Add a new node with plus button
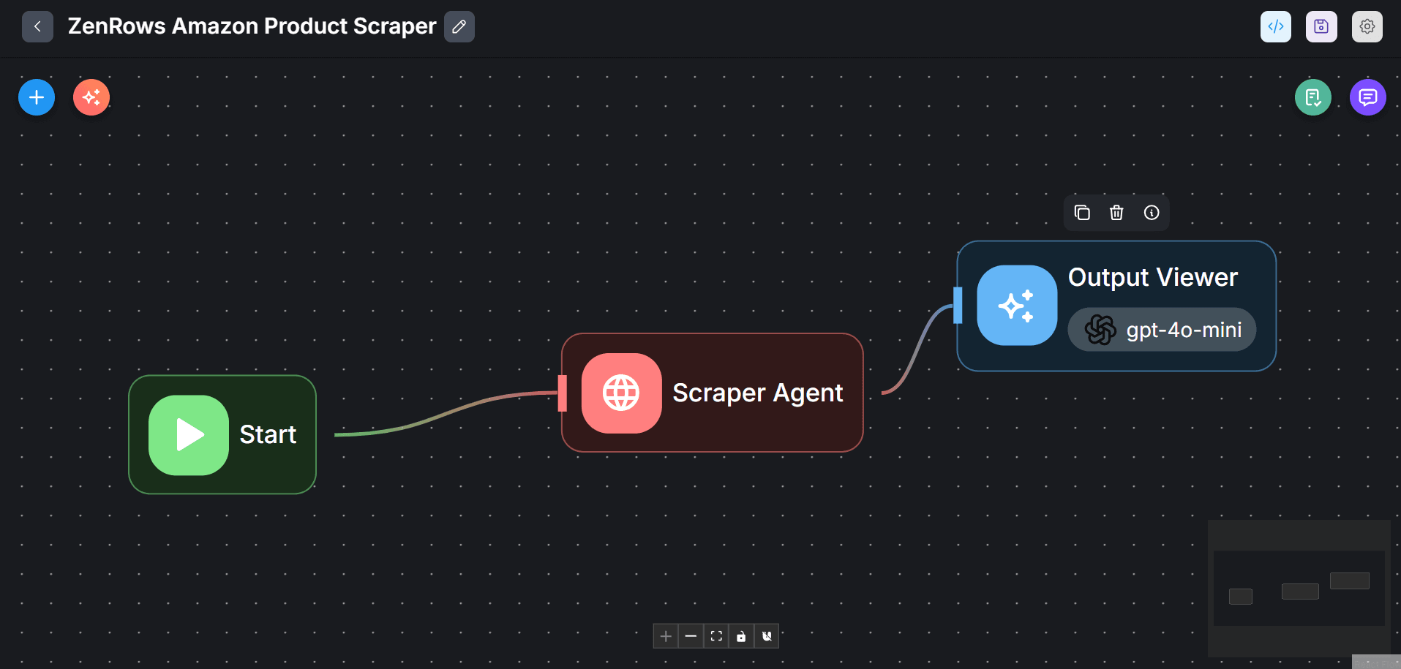Viewport: 1401px width, 669px height. click(37, 97)
